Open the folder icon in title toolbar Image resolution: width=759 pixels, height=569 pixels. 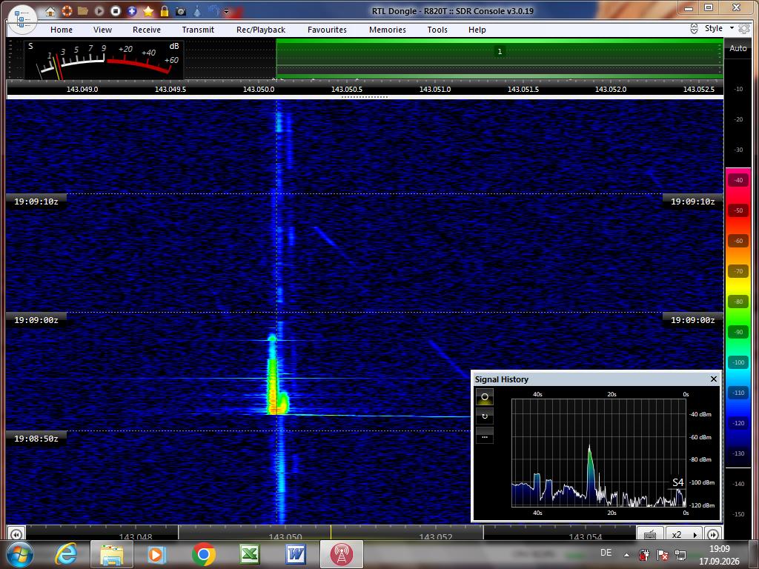(x=83, y=10)
